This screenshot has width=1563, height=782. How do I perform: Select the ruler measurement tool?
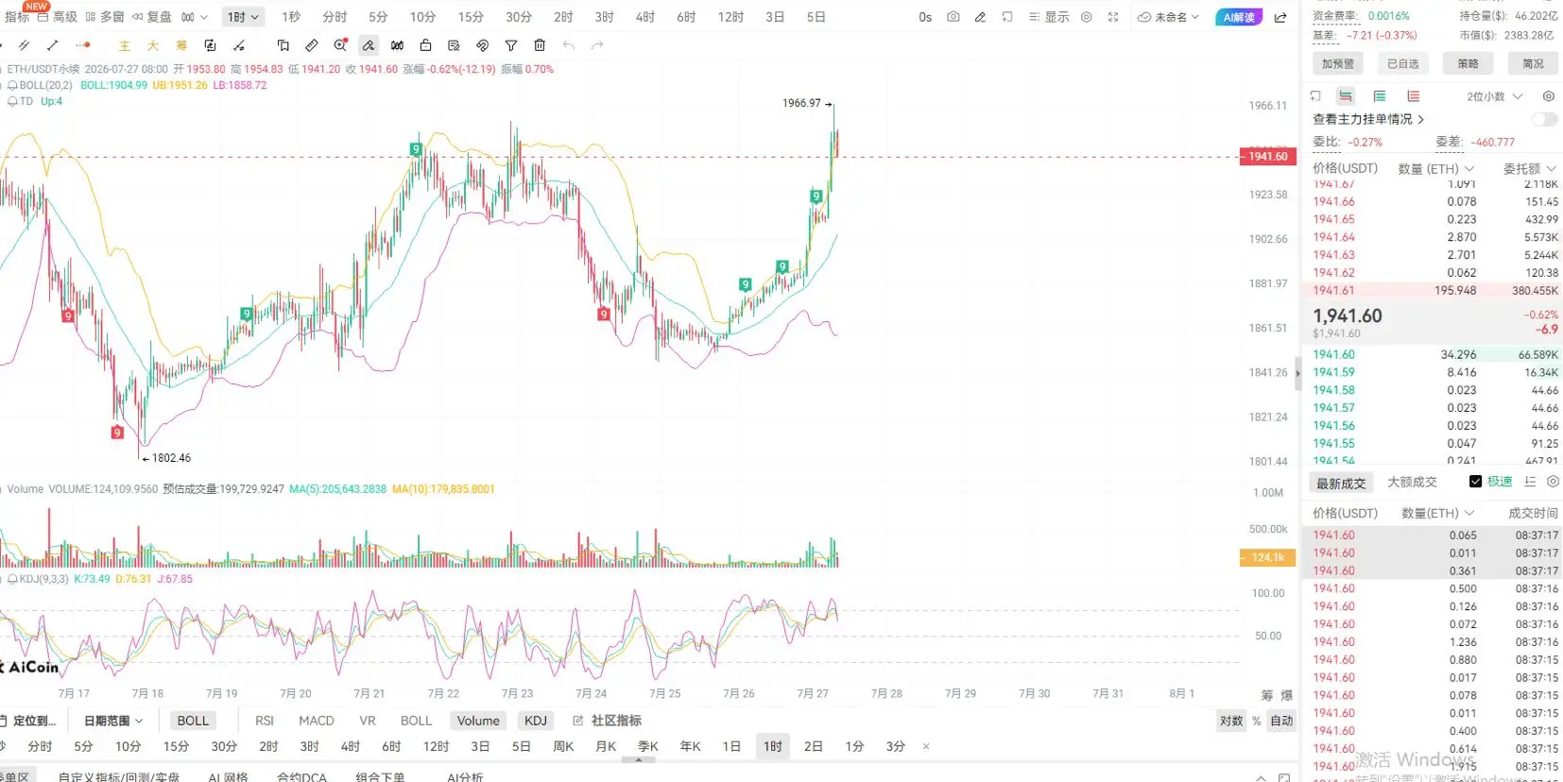pyautogui.click(x=312, y=45)
